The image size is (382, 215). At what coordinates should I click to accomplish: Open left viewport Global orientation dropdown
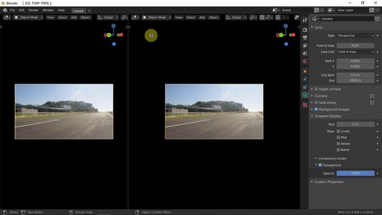[107, 17]
